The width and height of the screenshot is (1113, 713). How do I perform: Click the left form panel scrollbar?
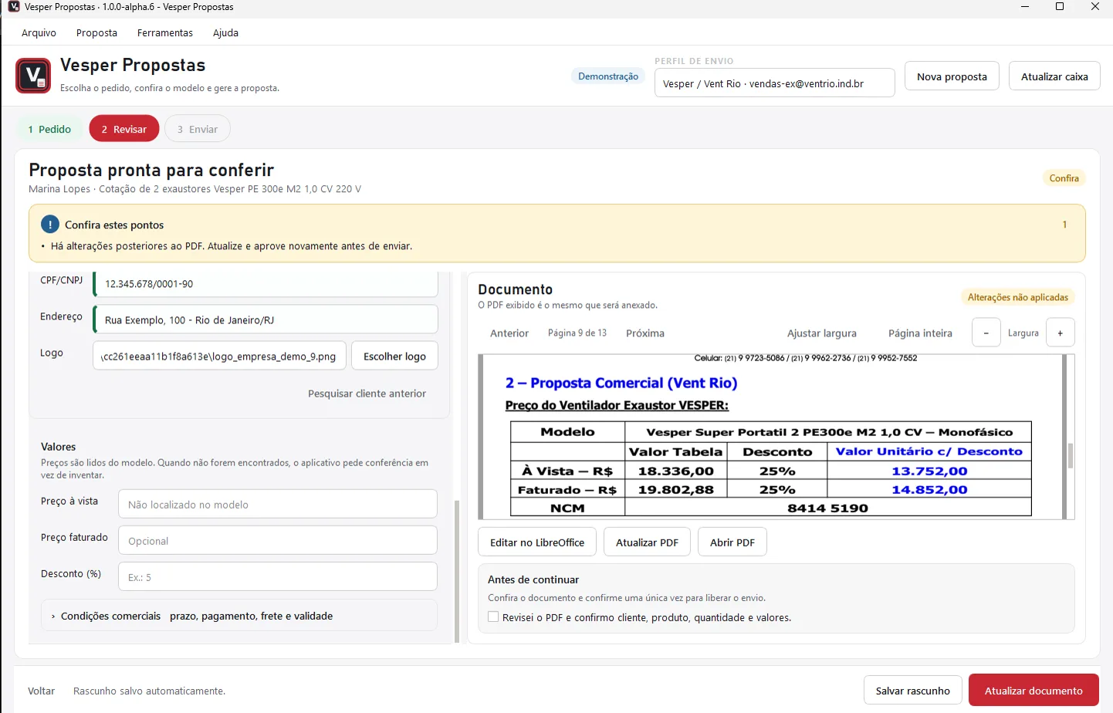point(457,571)
